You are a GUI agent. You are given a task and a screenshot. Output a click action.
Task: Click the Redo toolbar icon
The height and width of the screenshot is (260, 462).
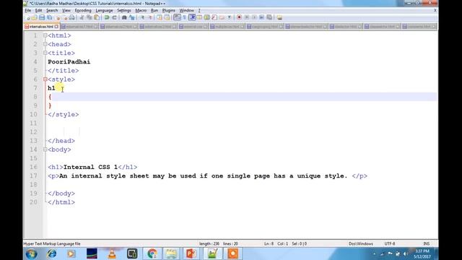(114, 17)
